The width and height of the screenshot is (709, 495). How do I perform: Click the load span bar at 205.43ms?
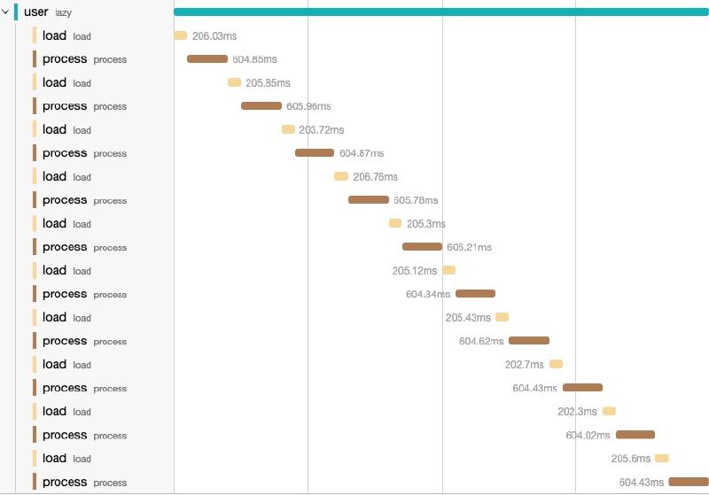click(x=503, y=317)
